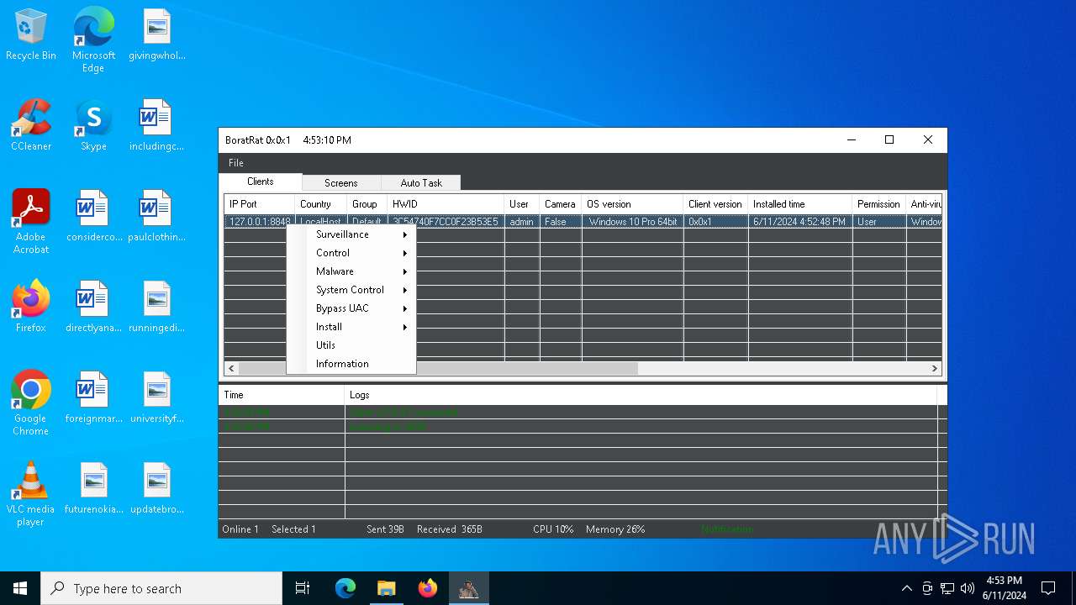Click the Notification status bar label
1076x605 pixels.
point(727,529)
